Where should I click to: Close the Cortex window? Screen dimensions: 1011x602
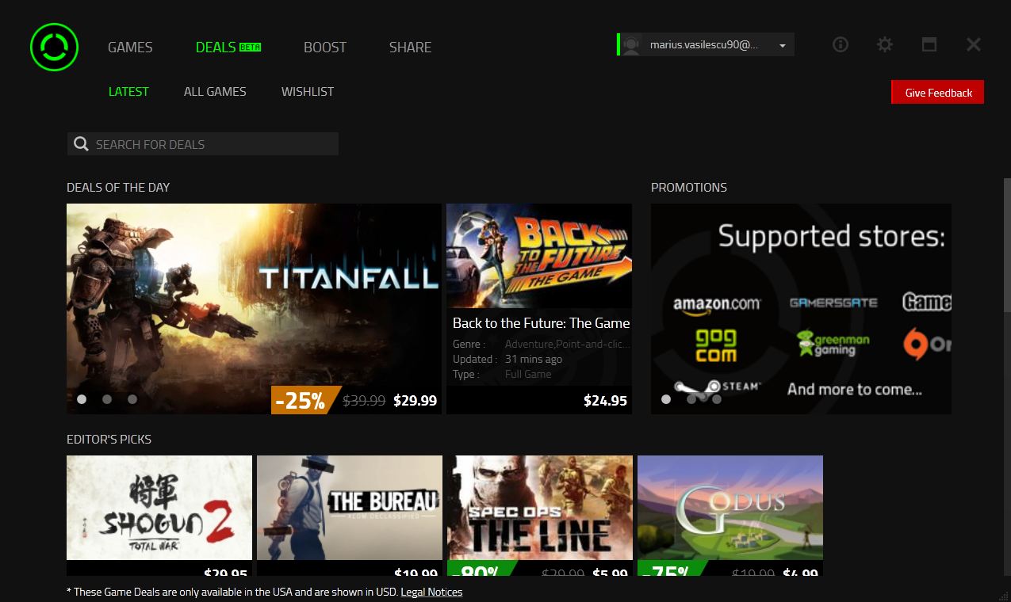[974, 45]
